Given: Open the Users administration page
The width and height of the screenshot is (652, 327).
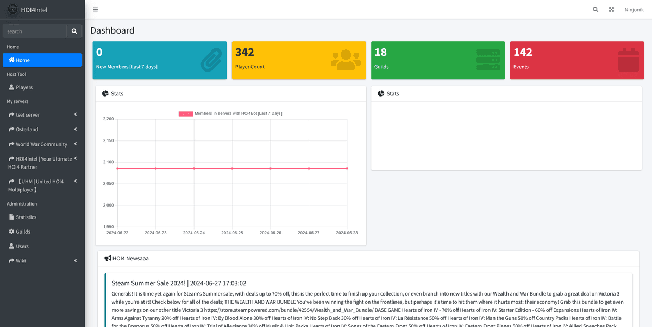Looking at the screenshot, I should coord(42,246).
